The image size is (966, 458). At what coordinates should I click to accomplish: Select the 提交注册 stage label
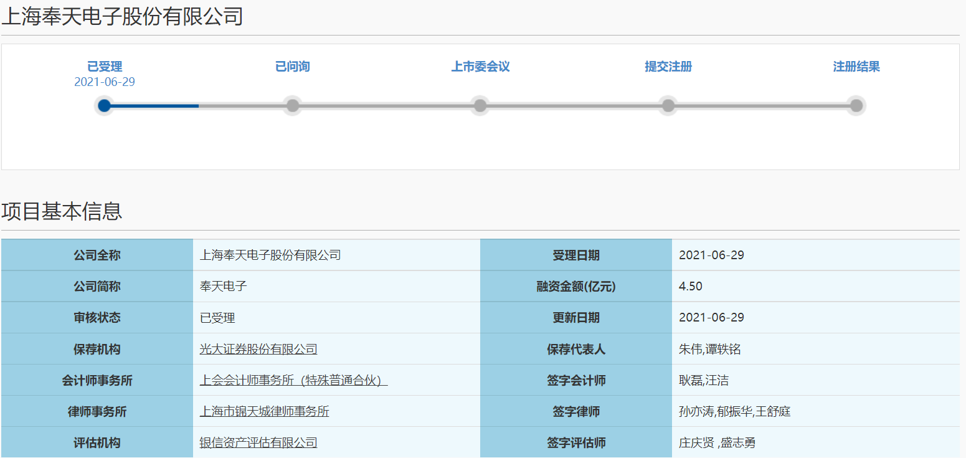click(668, 67)
